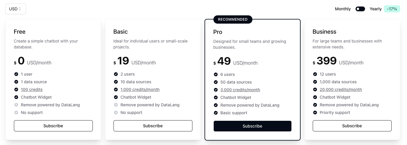Select the Yearly billing label
Image resolution: width=407 pixels, height=145 pixels.
tap(376, 9)
